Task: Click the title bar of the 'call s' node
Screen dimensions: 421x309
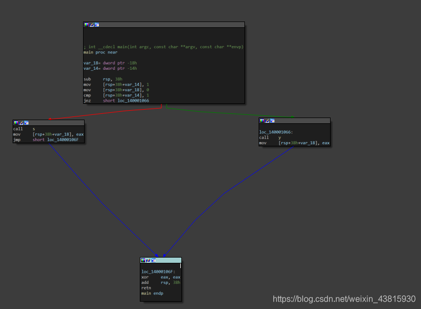Action: coord(48,123)
